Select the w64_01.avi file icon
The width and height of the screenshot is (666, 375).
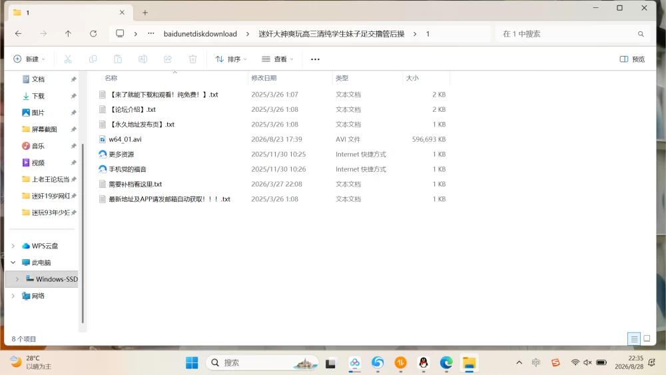pos(103,139)
